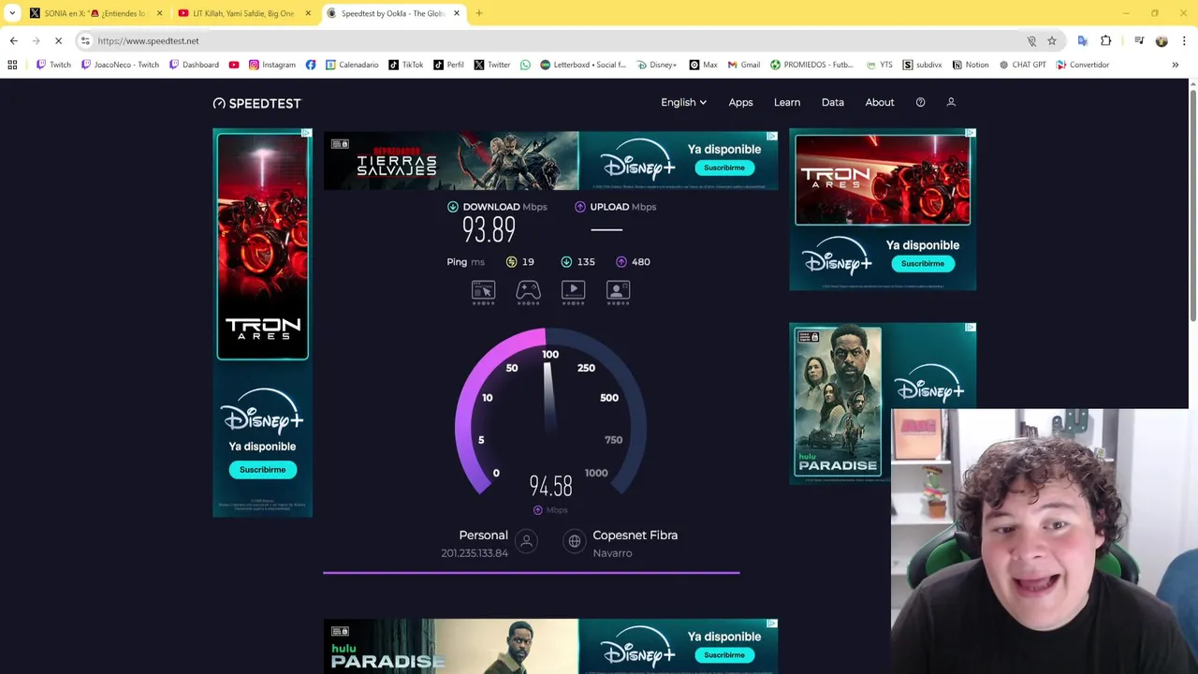The height and width of the screenshot is (674, 1198).
Task: Open the WhatsApp bookmark icon
Action: [x=525, y=65]
